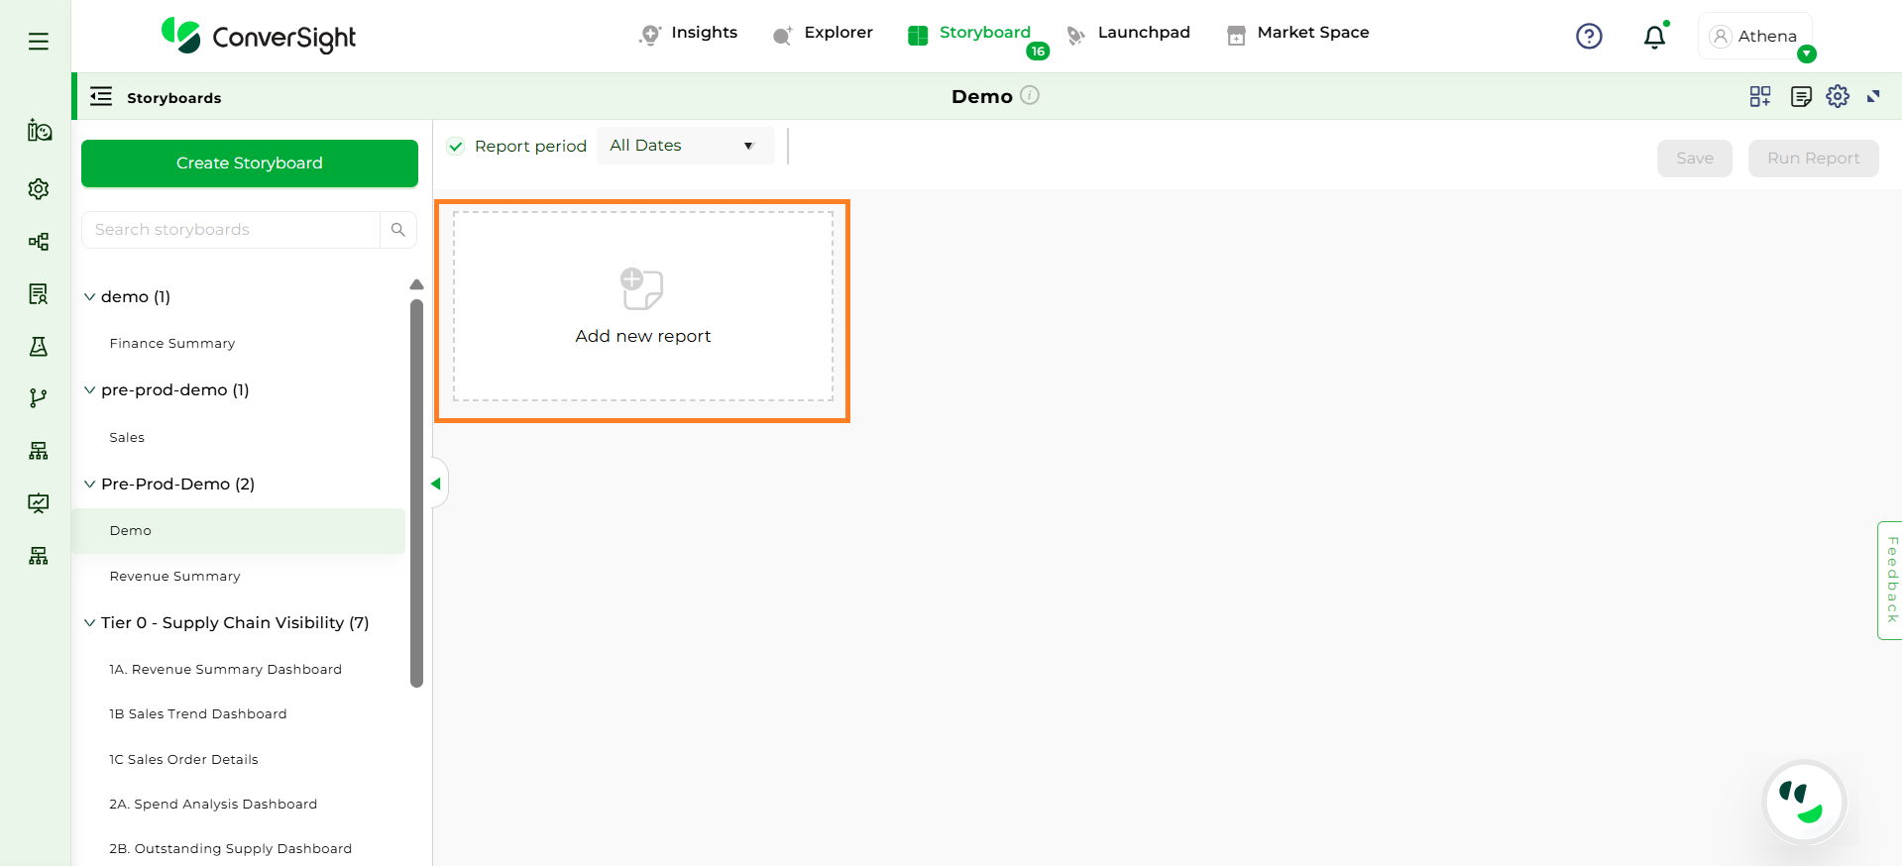Click the add widget grid icon
Viewport: 1902px width, 866px height.
[1760, 96]
